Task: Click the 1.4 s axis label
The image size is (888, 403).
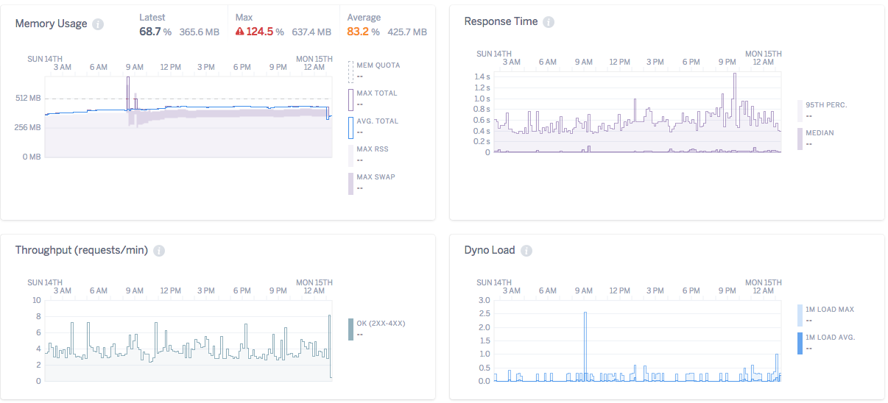Action: [482, 77]
